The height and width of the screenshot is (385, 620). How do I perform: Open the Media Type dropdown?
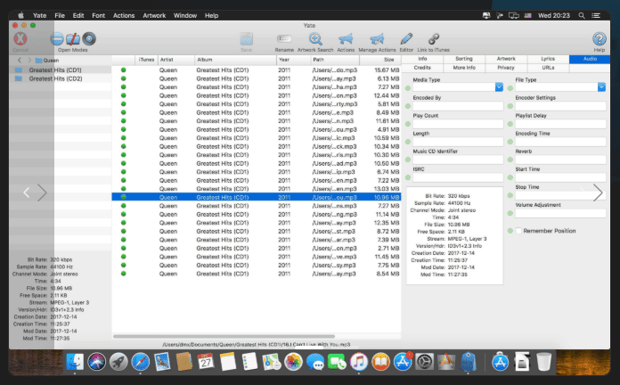[499, 86]
